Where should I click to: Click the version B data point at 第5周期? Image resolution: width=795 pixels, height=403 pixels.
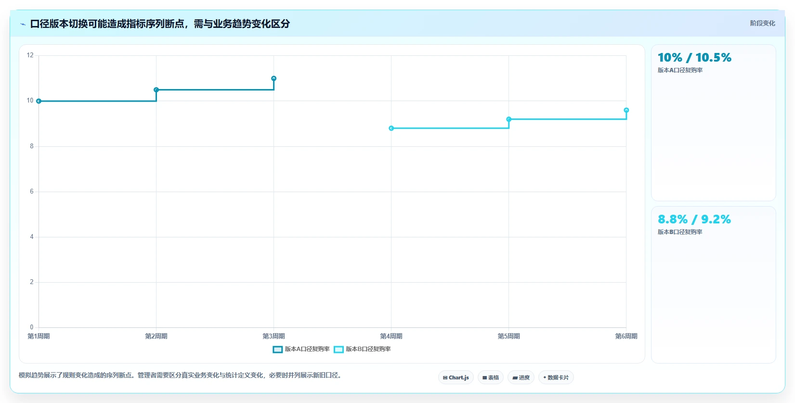click(x=508, y=119)
